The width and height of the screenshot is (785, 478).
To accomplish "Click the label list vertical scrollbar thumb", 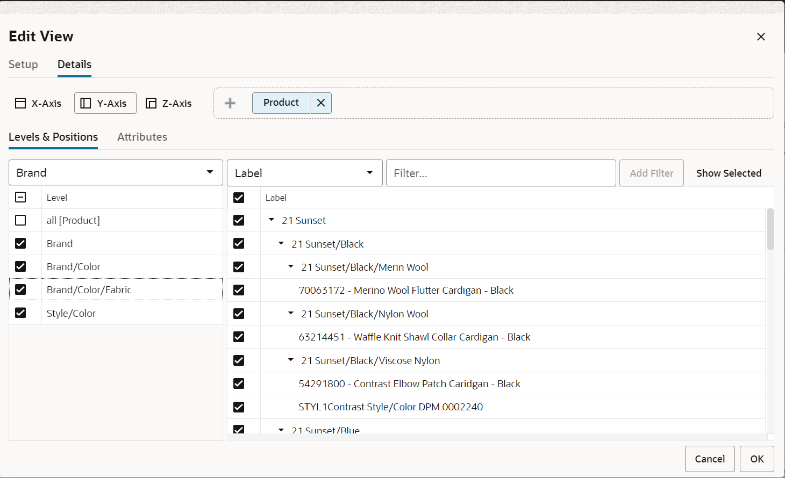I will (770, 229).
